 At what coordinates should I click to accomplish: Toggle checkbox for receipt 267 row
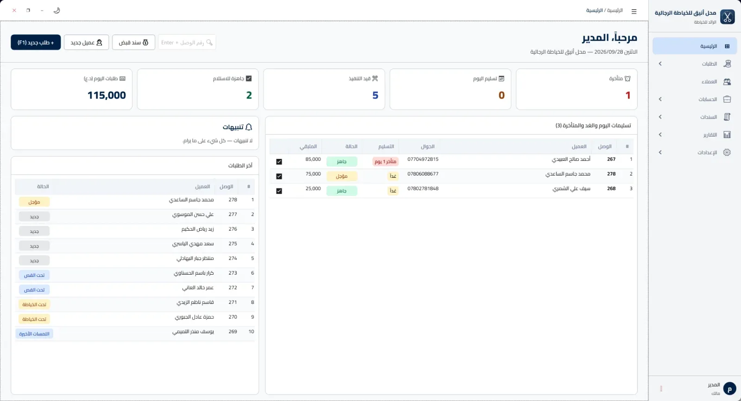tap(279, 162)
